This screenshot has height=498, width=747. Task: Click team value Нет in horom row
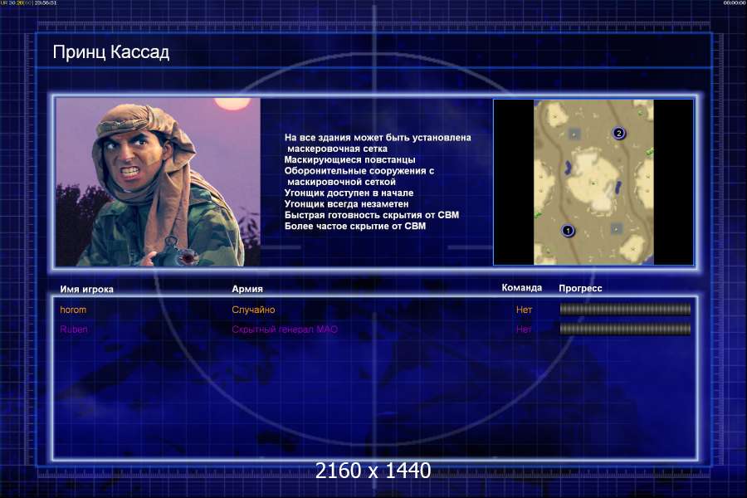(524, 310)
